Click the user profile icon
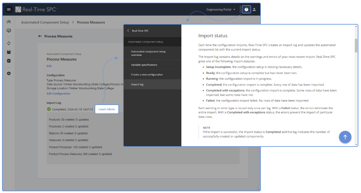 point(254,9)
